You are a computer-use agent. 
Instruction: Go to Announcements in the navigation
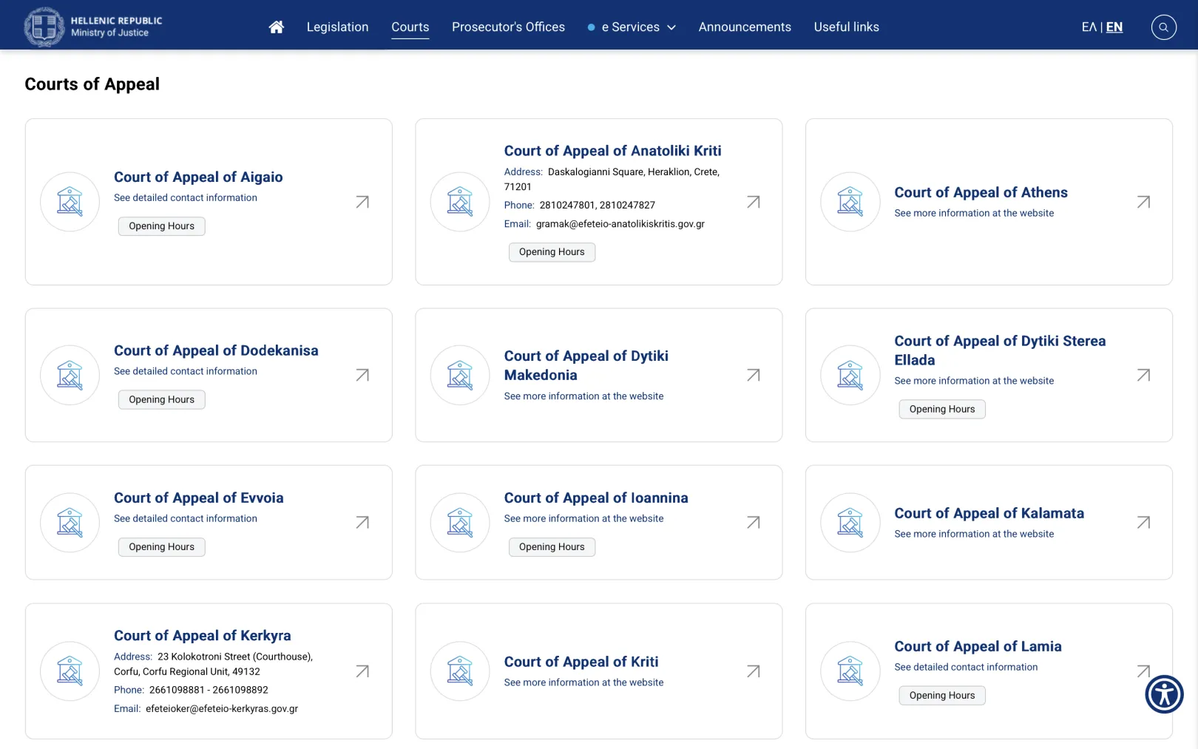point(745,27)
